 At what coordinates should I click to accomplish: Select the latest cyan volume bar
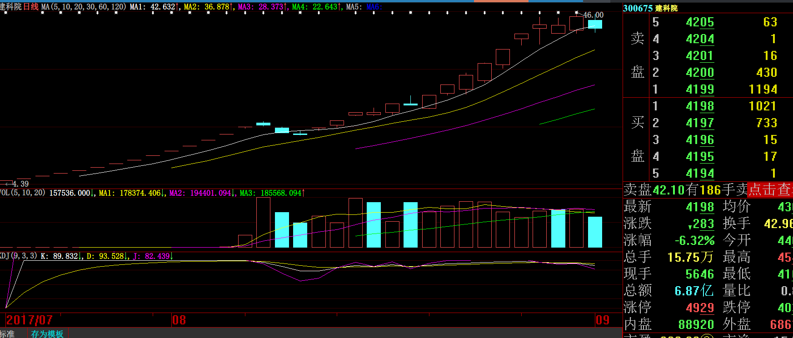point(595,232)
